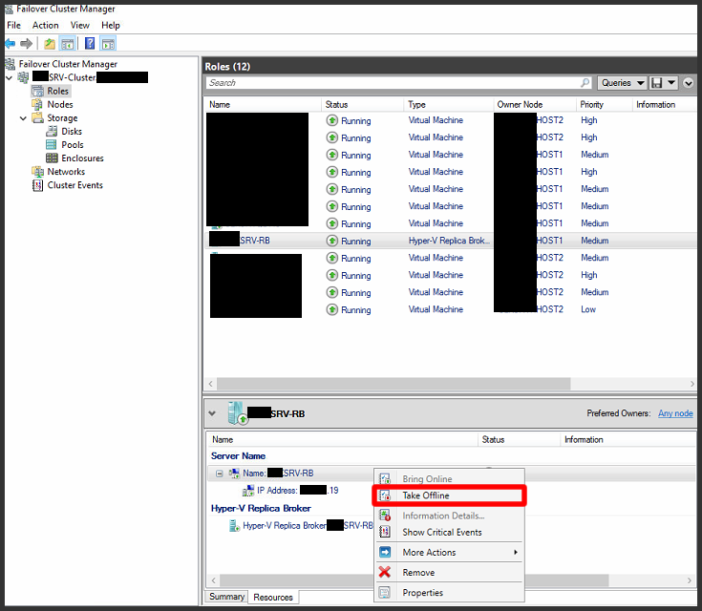Select the SRV-RB role row
Image resolution: width=702 pixels, height=611 pixels.
451,241
